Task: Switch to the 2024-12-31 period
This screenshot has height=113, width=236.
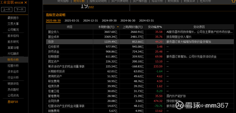Action: [91, 21]
